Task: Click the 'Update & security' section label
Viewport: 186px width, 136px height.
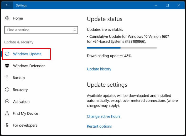Action: pos(19,42)
